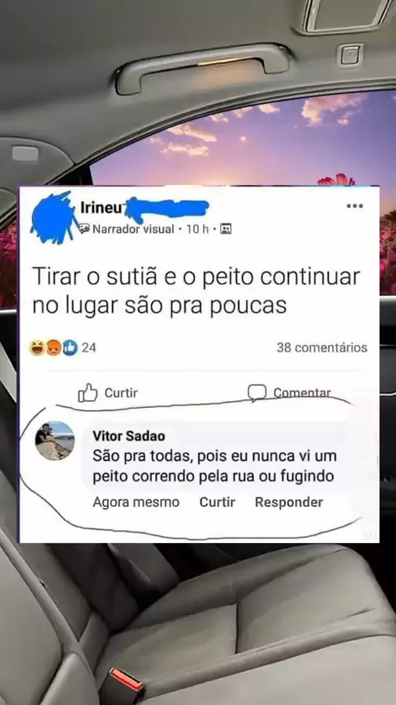Click the scribbled-out poster profile picture
Viewport: 396px width, 705px height.
(53, 218)
